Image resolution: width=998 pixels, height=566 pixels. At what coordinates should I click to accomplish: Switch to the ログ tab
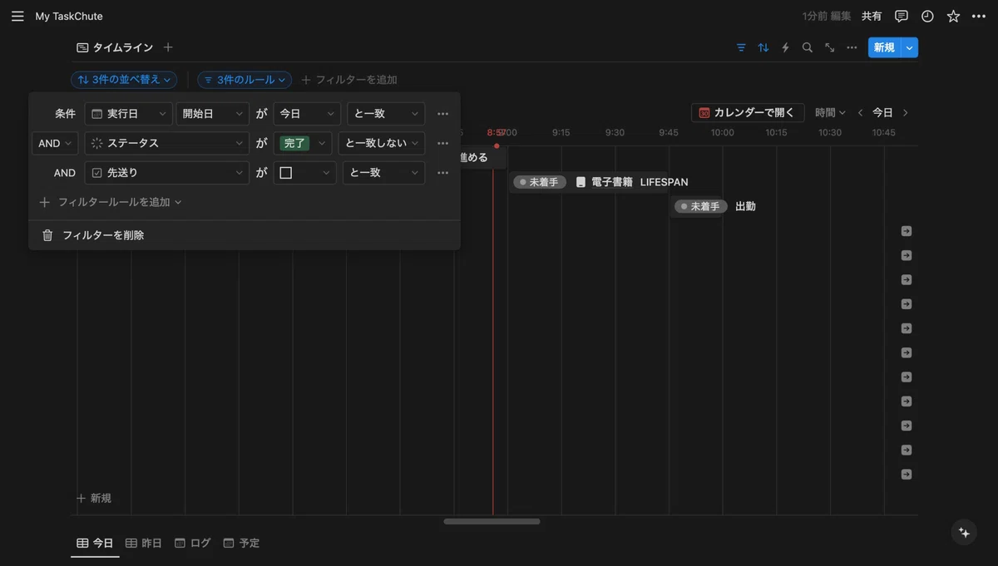[192, 543]
